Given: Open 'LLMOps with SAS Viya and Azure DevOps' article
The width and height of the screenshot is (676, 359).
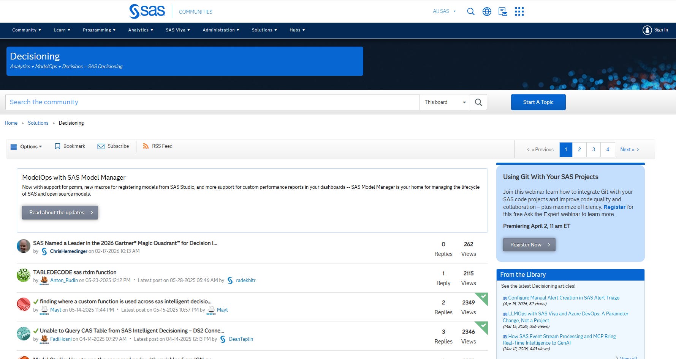Looking at the screenshot, I should (x=565, y=317).
